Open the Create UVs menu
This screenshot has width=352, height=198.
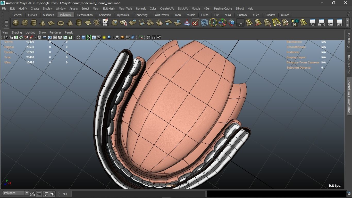[167, 9]
